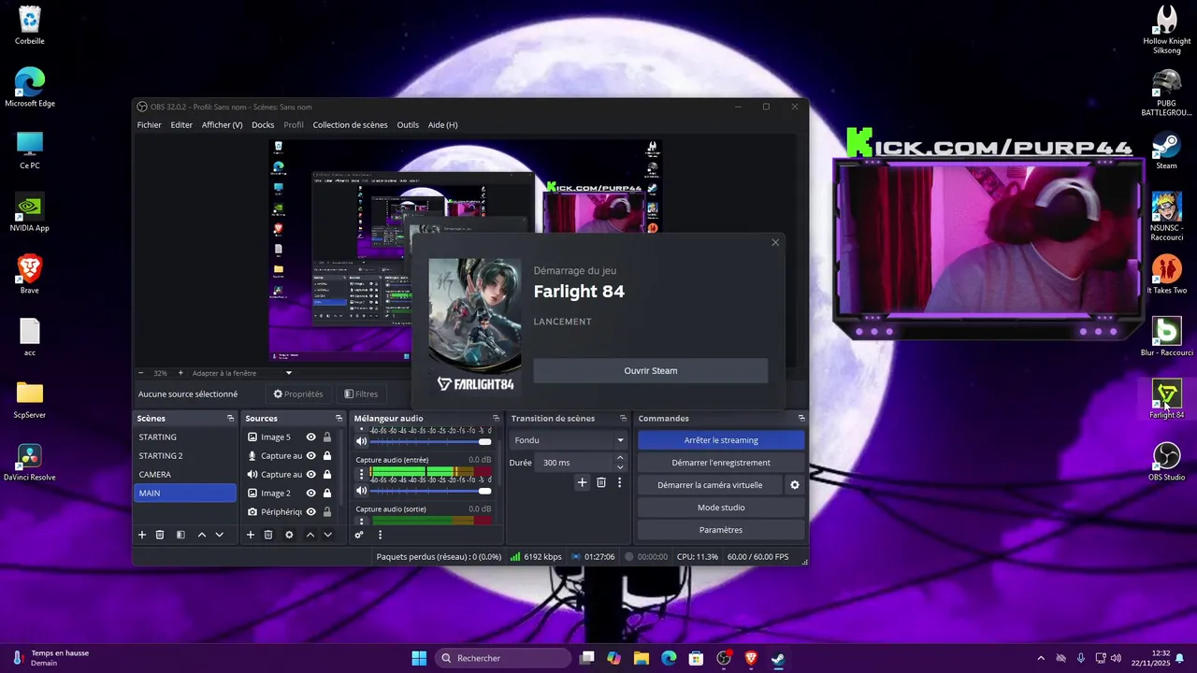Image resolution: width=1197 pixels, height=673 pixels.
Task: Toggle the lock on Image 2 source
Action: [327, 493]
